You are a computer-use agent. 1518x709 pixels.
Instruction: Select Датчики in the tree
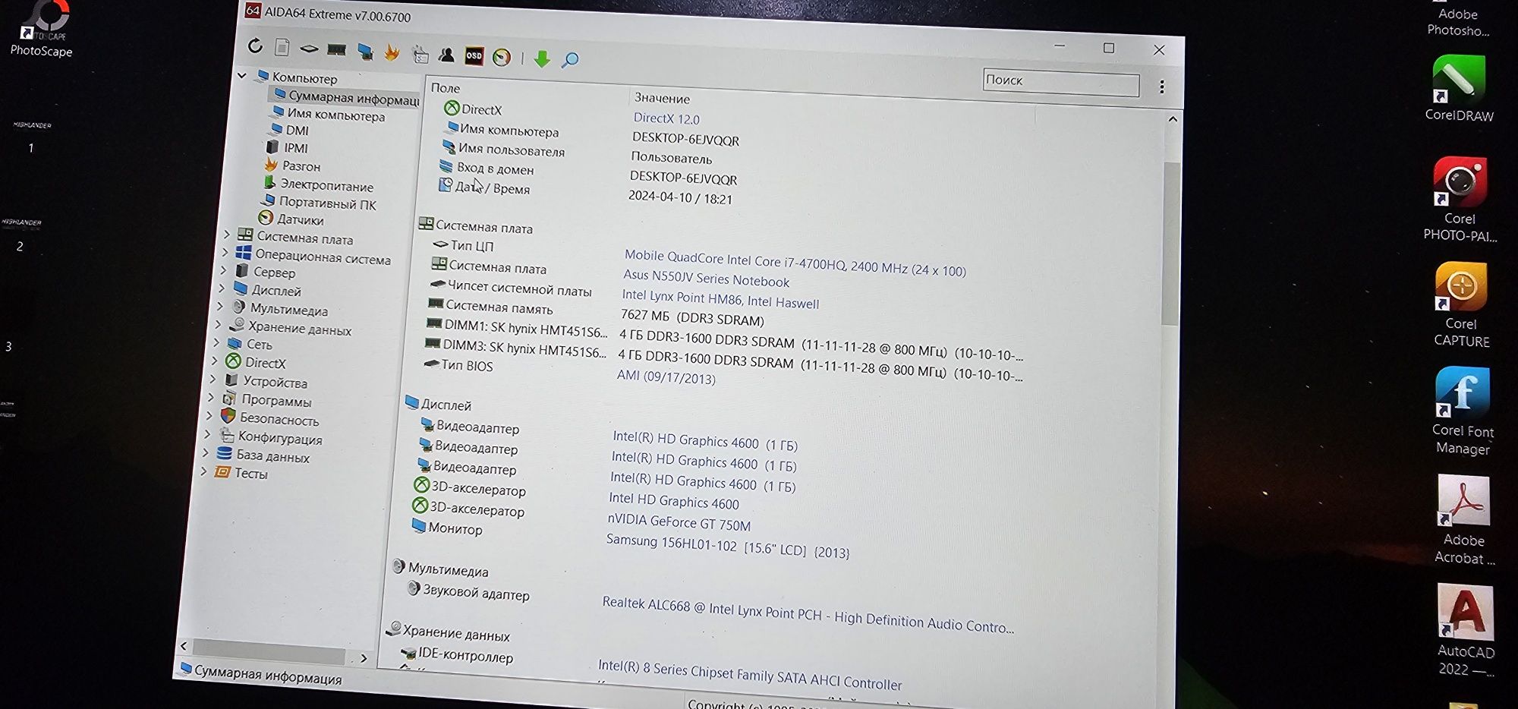[291, 219]
